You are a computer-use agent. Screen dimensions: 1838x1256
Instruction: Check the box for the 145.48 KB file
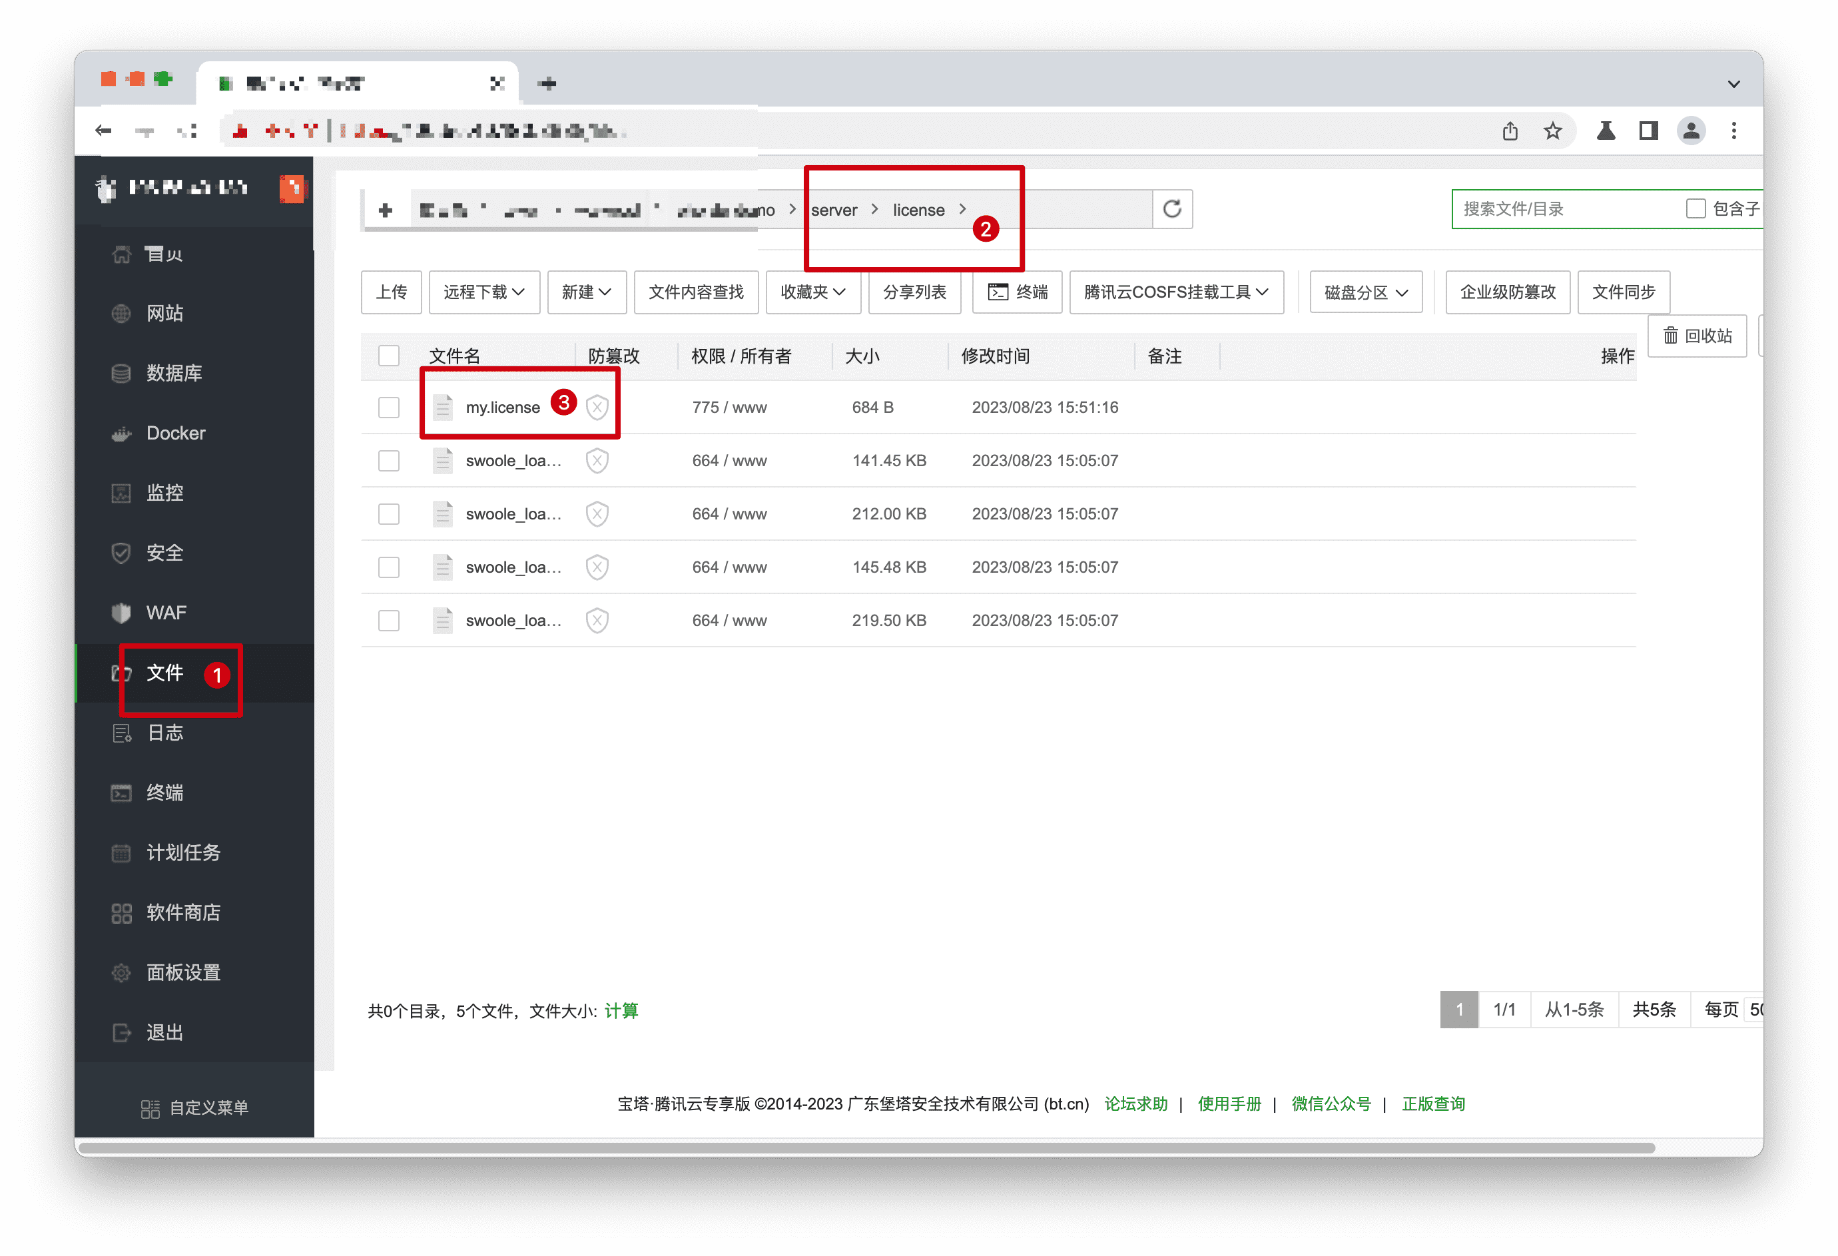click(x=388, y=567)
